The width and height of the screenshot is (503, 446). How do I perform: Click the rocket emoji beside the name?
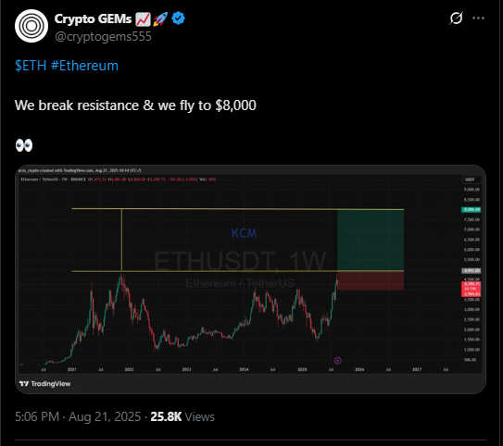(160, 19)
